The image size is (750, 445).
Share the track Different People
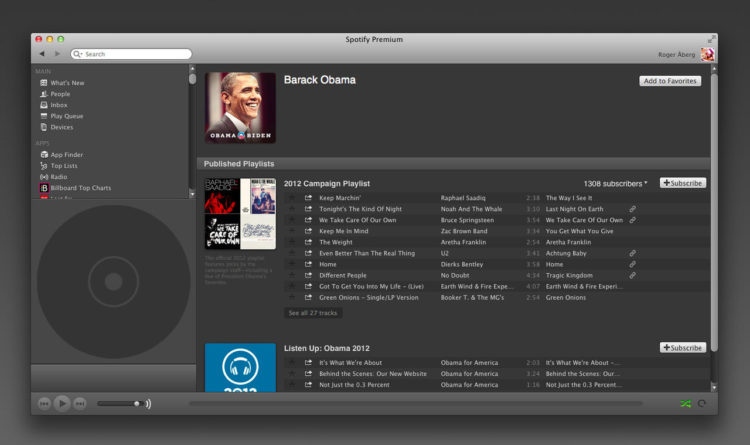pyautogui.click(x=308, y=275)
